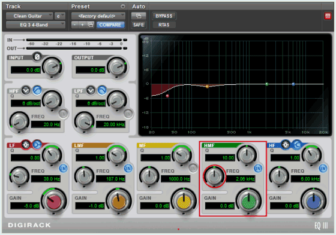Click the blue HF node in graph

click(293, 84)
